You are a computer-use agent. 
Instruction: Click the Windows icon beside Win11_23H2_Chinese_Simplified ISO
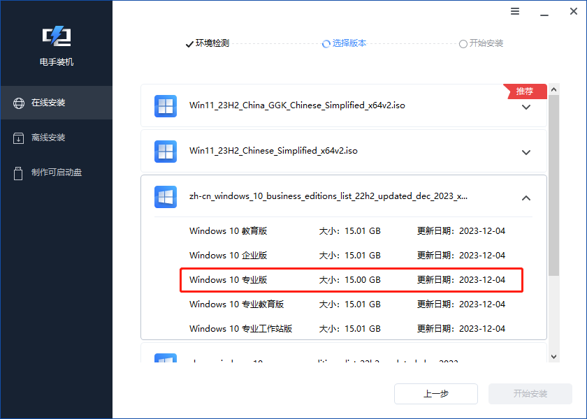[165, 151]
